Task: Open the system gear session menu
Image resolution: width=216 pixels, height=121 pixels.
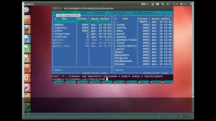Action: click(191, 4)
